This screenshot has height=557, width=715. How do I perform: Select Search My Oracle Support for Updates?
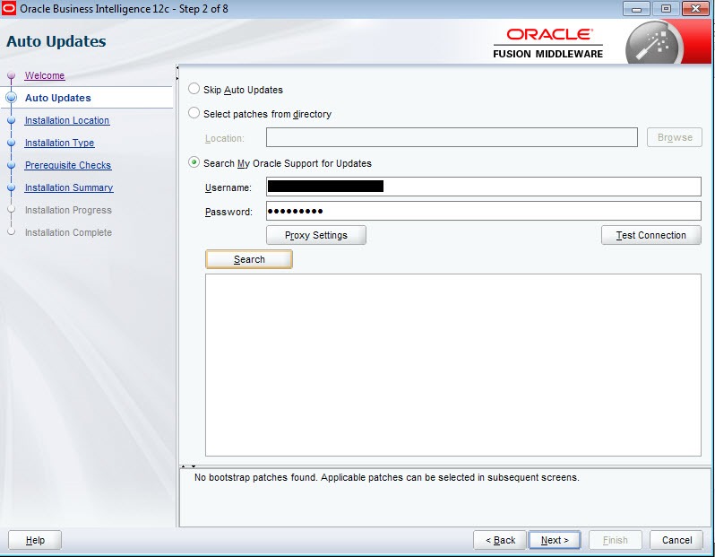tap(194, 162)
